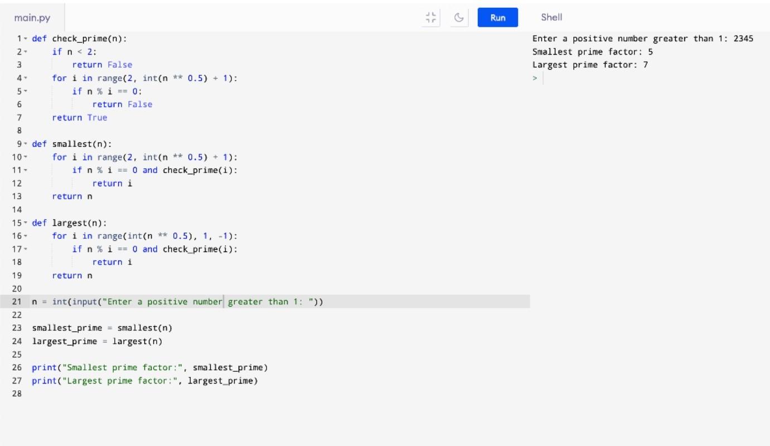Click 'return i' on line 18
The image size is (770, 446).
tap(112, 262)
